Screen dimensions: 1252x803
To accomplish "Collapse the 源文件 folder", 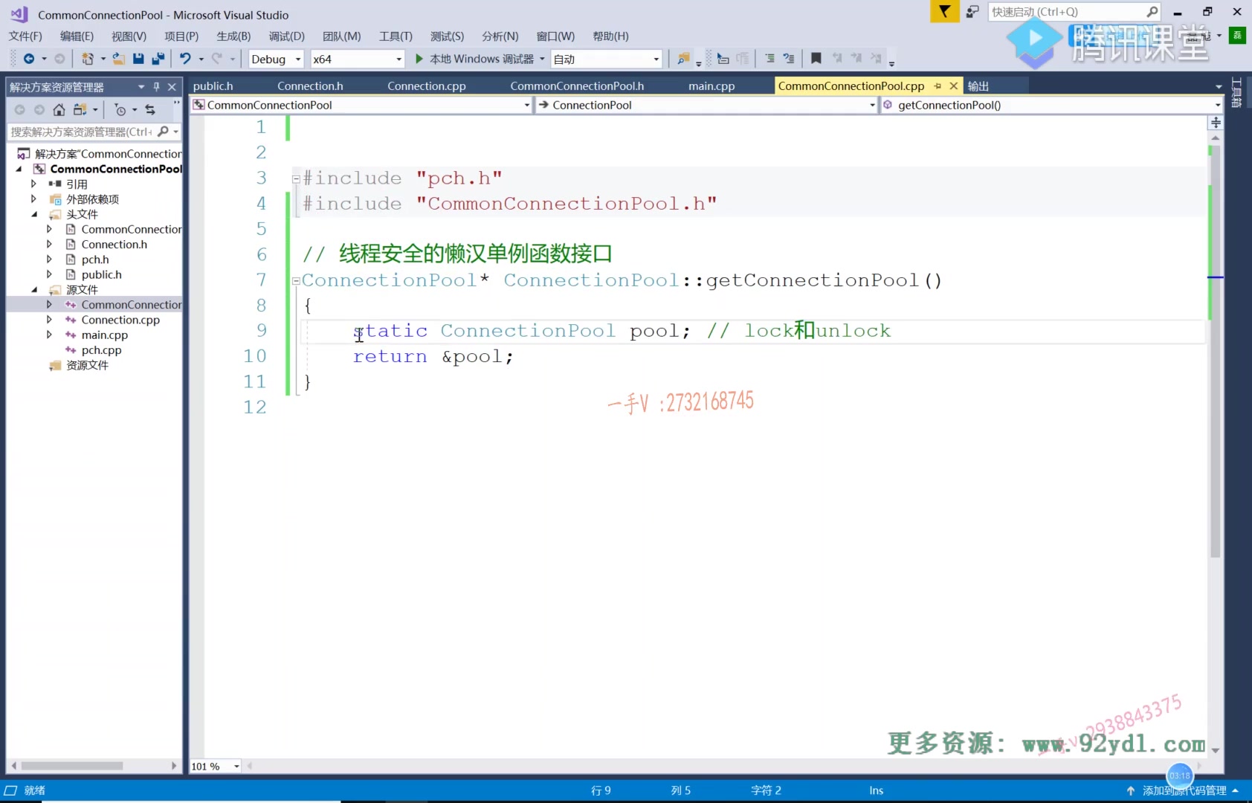I will click(34, 289).
